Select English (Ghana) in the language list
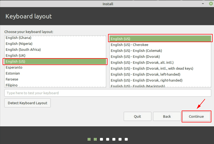Screen dimensions: 214x144 click(55, 38)
